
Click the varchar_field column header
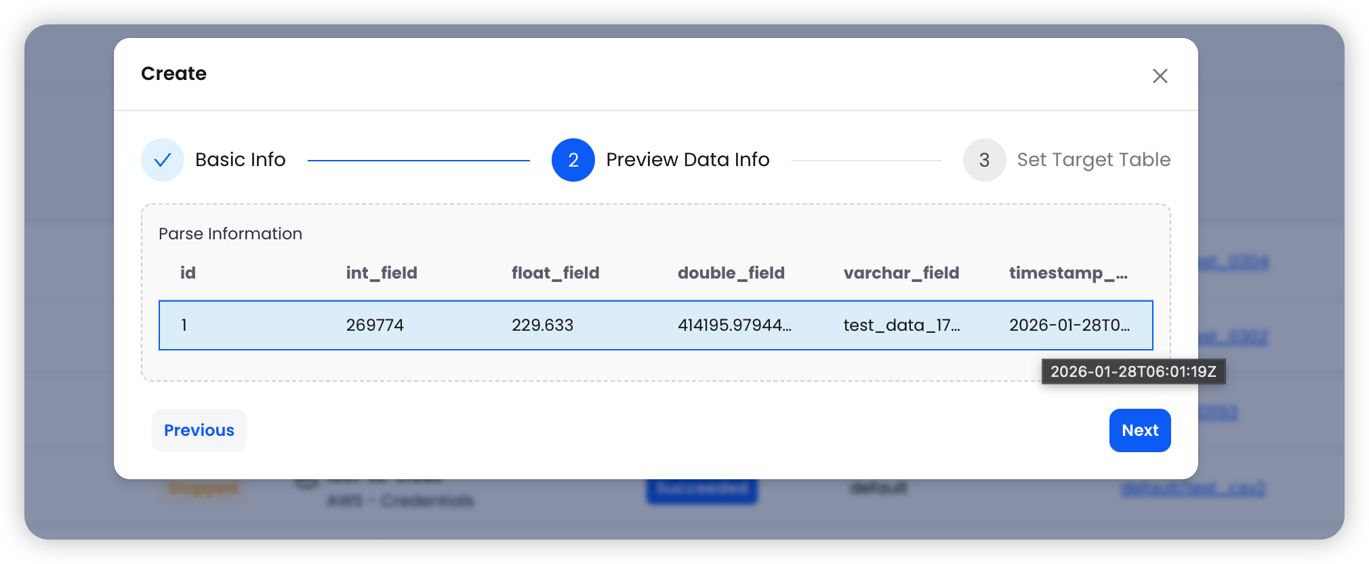click(x=901, y=273)
